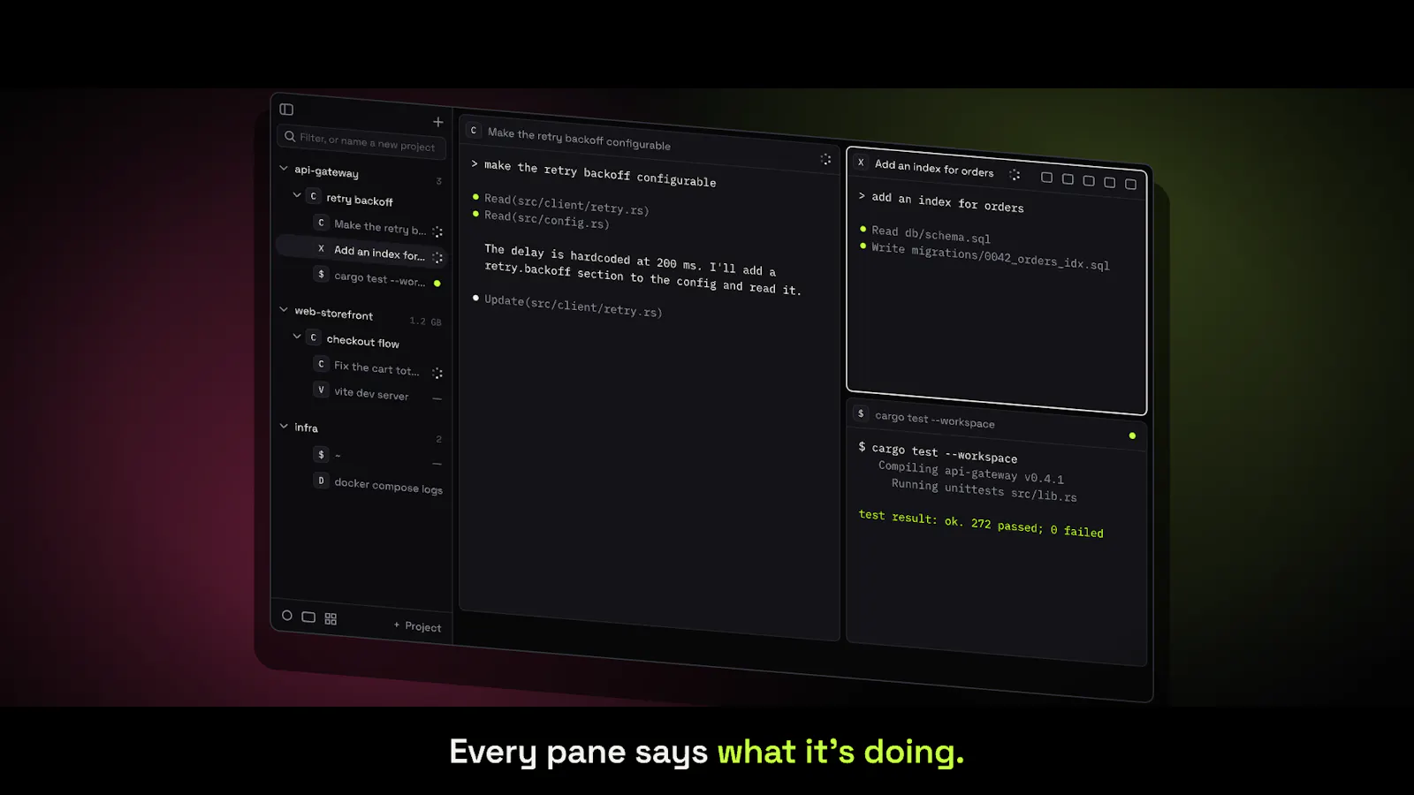Click the '+ Project' button
The image size is (1414, 795).
(417, 626)
